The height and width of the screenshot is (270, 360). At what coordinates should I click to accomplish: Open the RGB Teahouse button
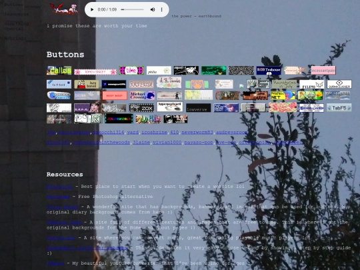269,71
